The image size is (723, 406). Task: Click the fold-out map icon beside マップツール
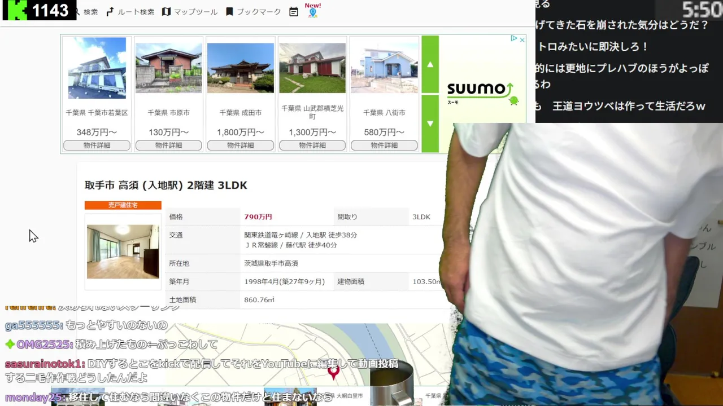point(166,12)
